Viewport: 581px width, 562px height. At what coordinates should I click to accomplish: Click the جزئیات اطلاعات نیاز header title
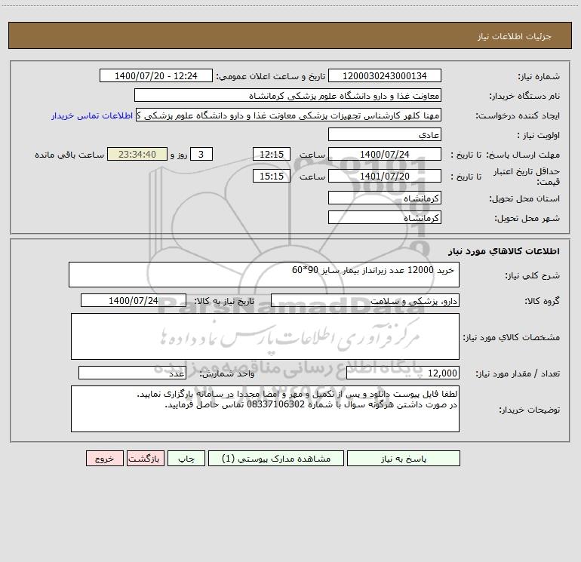click(515, 36)
